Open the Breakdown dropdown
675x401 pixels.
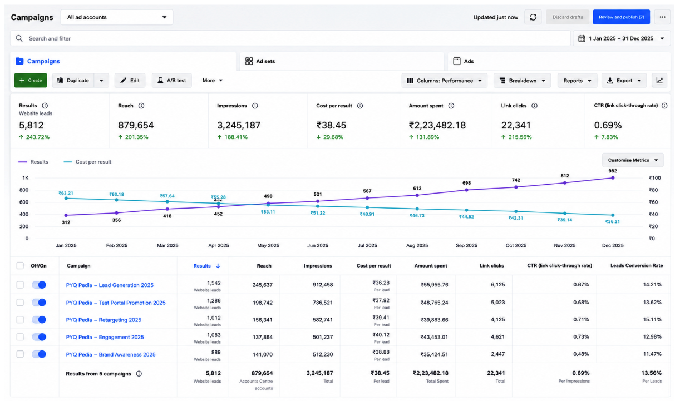[x=522, y=81]
